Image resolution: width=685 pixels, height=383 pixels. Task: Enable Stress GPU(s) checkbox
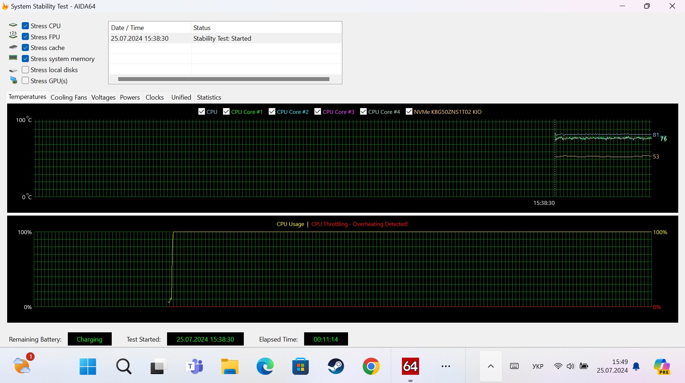(x=25, y=81)
